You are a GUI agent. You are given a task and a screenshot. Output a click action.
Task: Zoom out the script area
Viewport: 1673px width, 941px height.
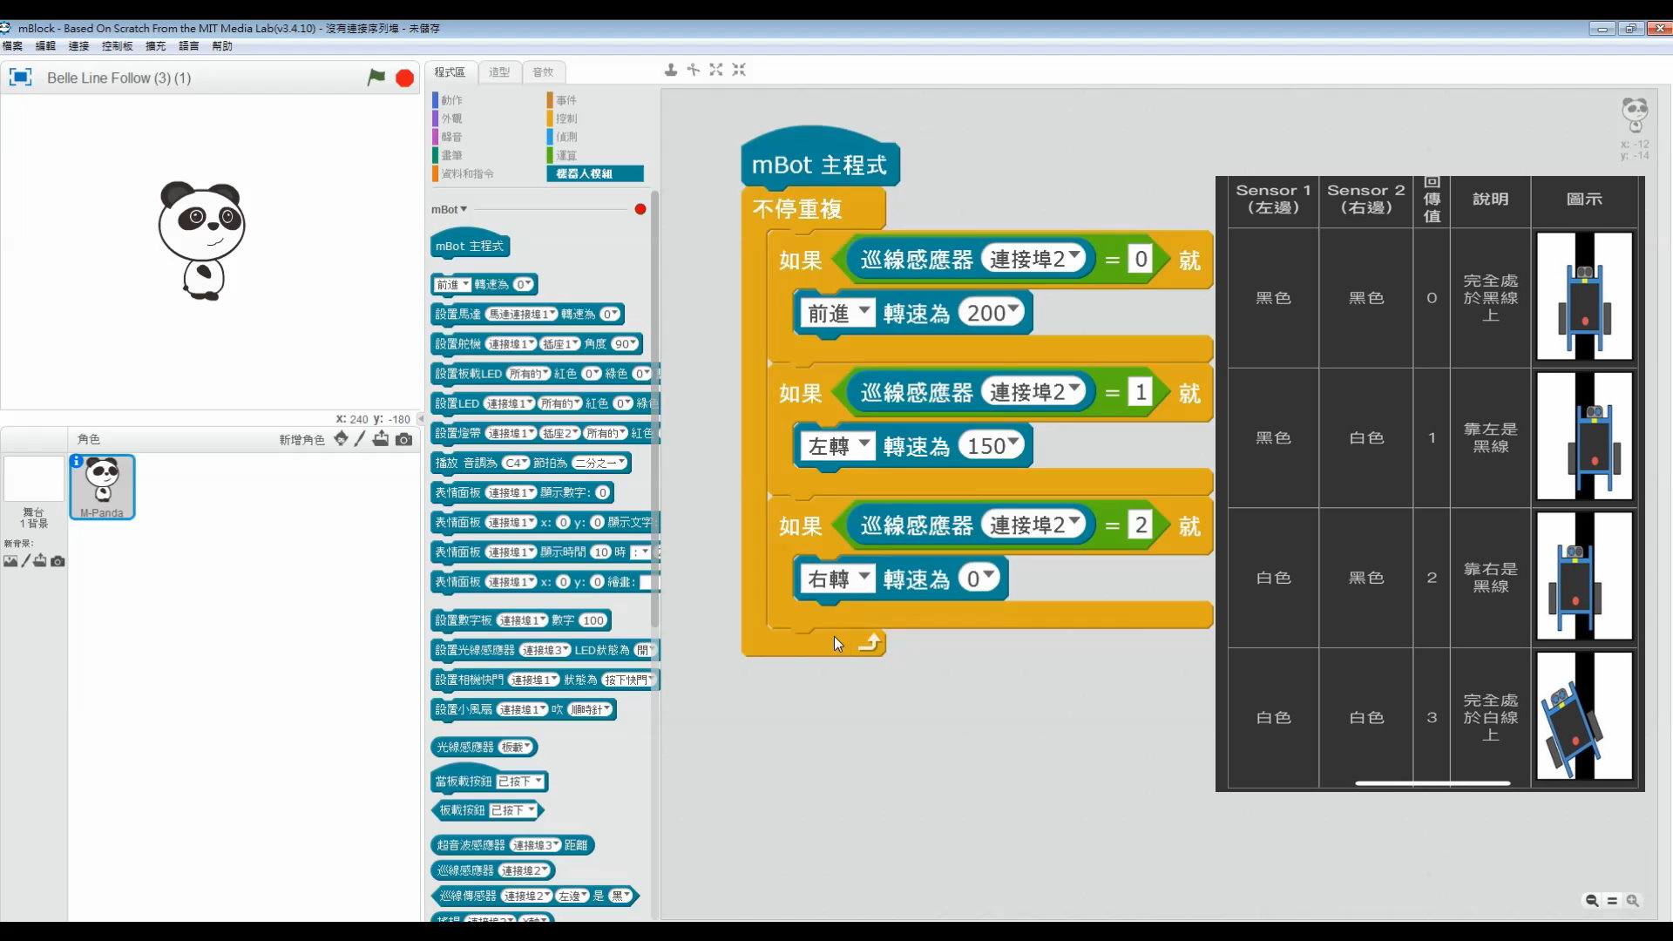pos(1592,901)
